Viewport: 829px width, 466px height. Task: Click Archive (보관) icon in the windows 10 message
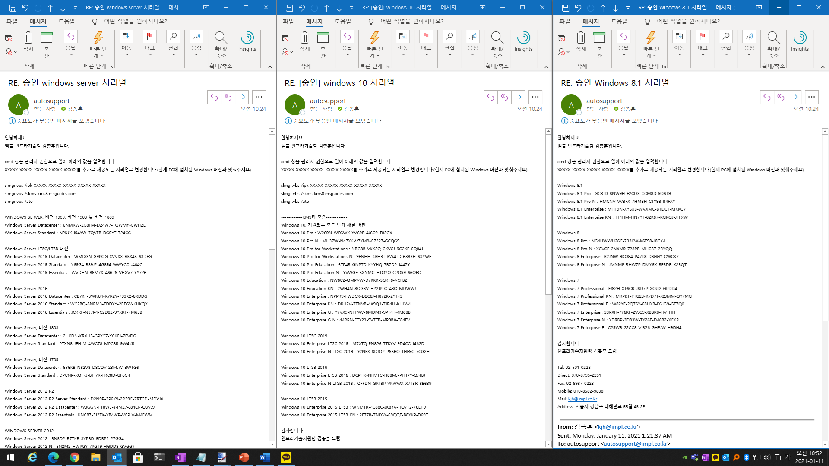pyautogui.click(x=323, y=38)
